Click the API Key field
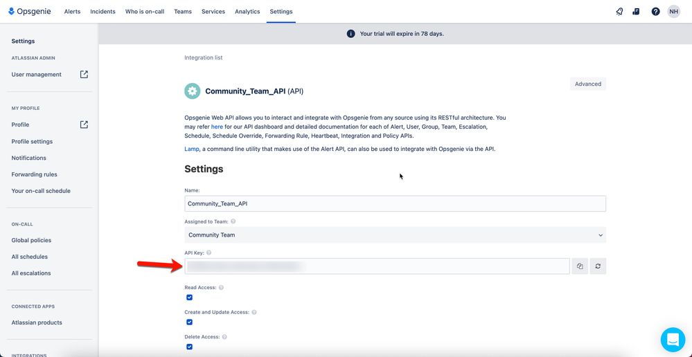The image size is (692, 357). (378, 266)
